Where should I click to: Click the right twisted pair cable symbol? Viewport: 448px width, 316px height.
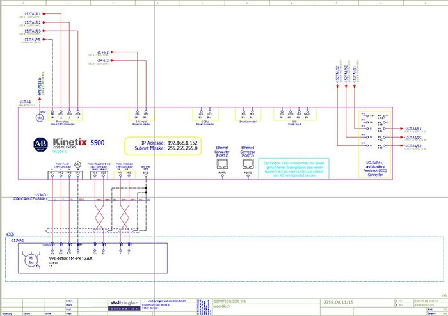125,219
